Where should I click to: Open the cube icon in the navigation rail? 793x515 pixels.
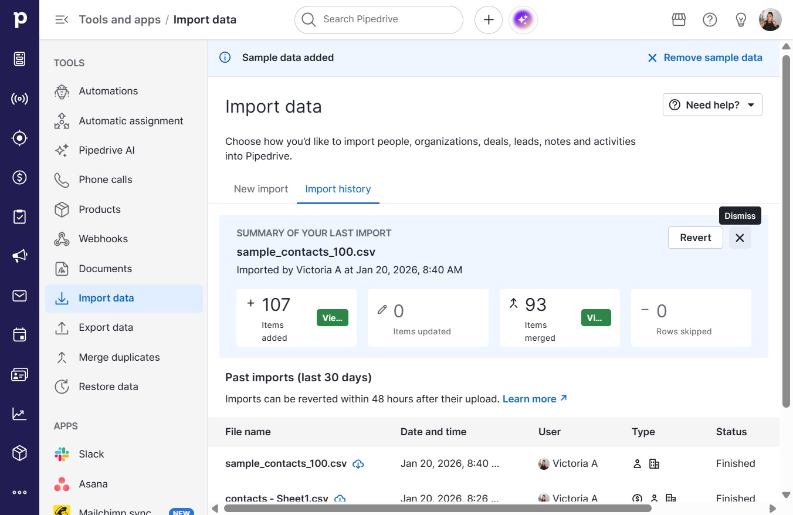point(19,453)
